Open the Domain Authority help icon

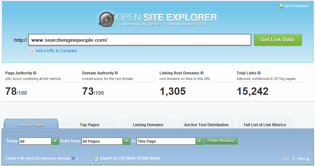pyautogui.click(x=116, y=73)
